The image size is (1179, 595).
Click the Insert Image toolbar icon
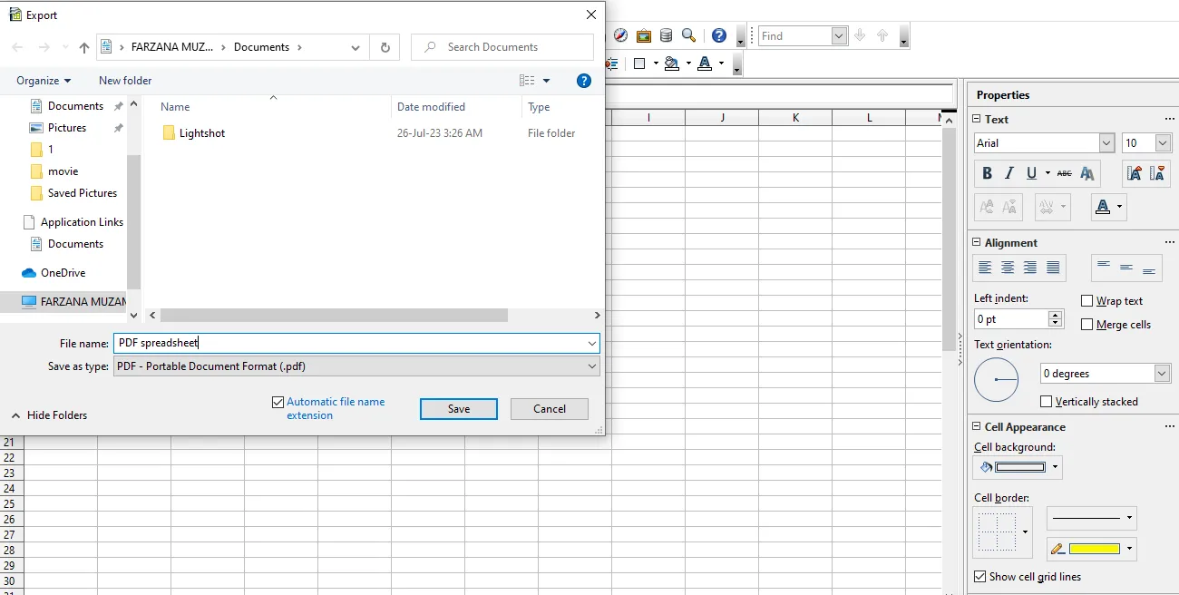(644, 34)
